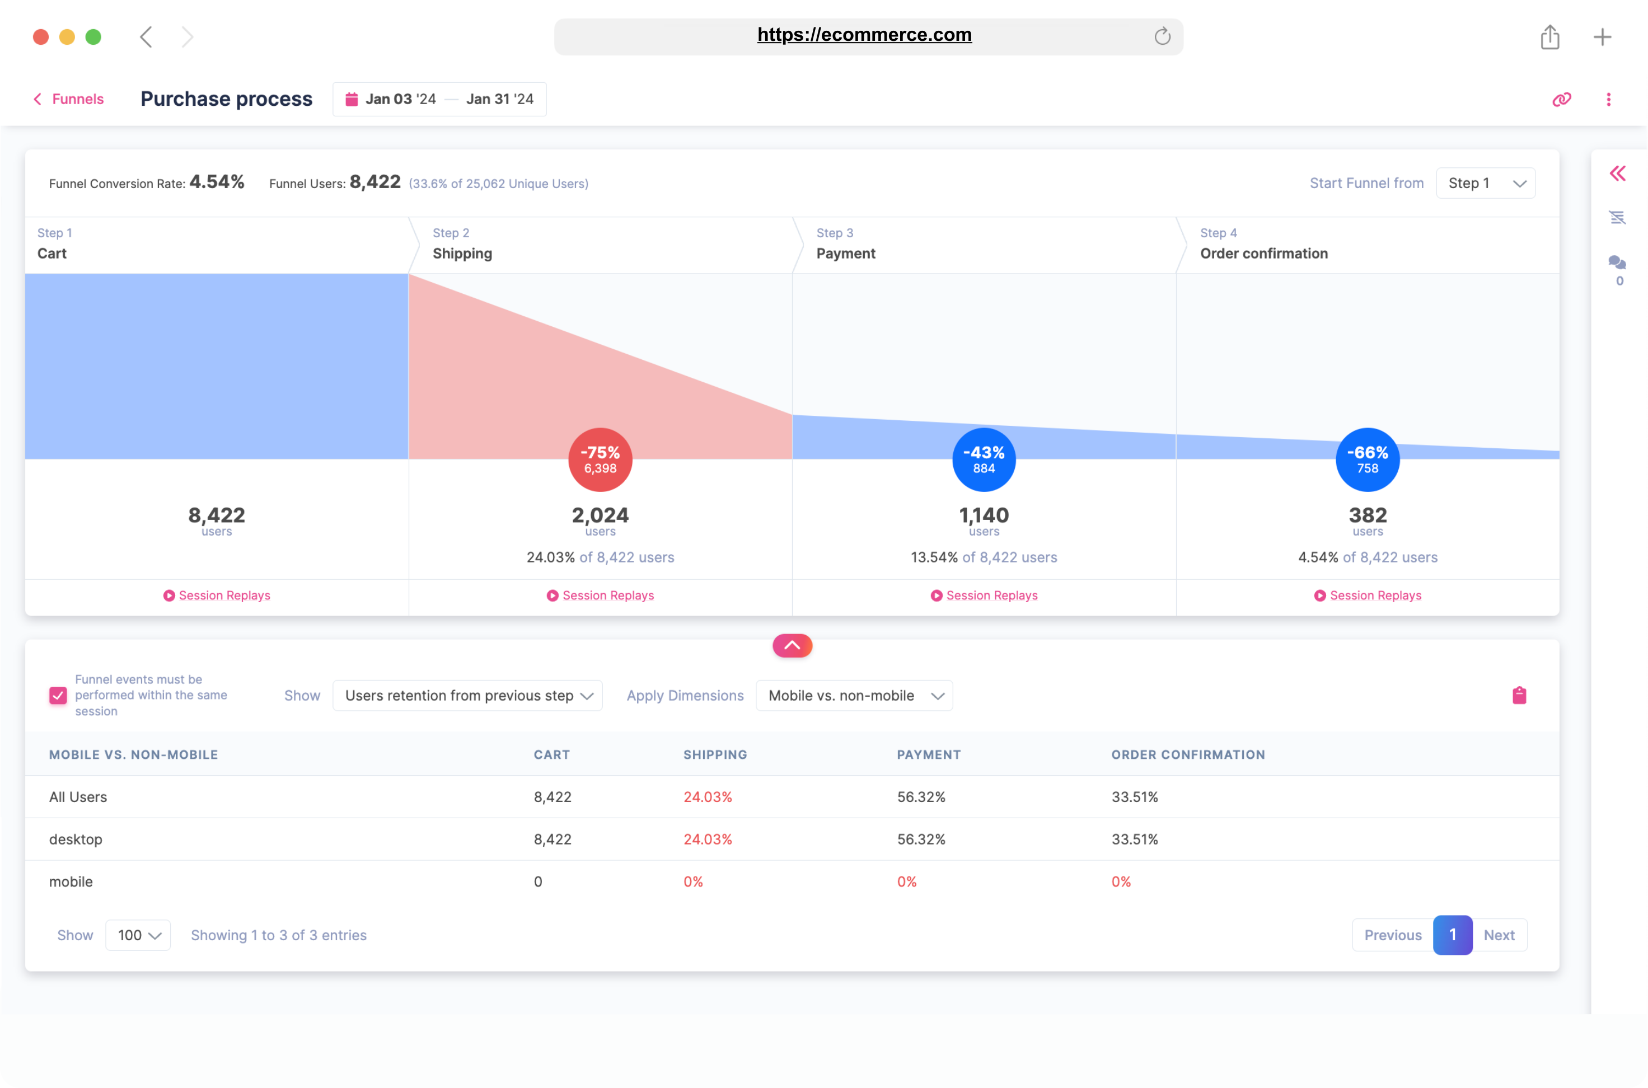
Task: Reload the page via browser refresh icon
Action: 1162,36
